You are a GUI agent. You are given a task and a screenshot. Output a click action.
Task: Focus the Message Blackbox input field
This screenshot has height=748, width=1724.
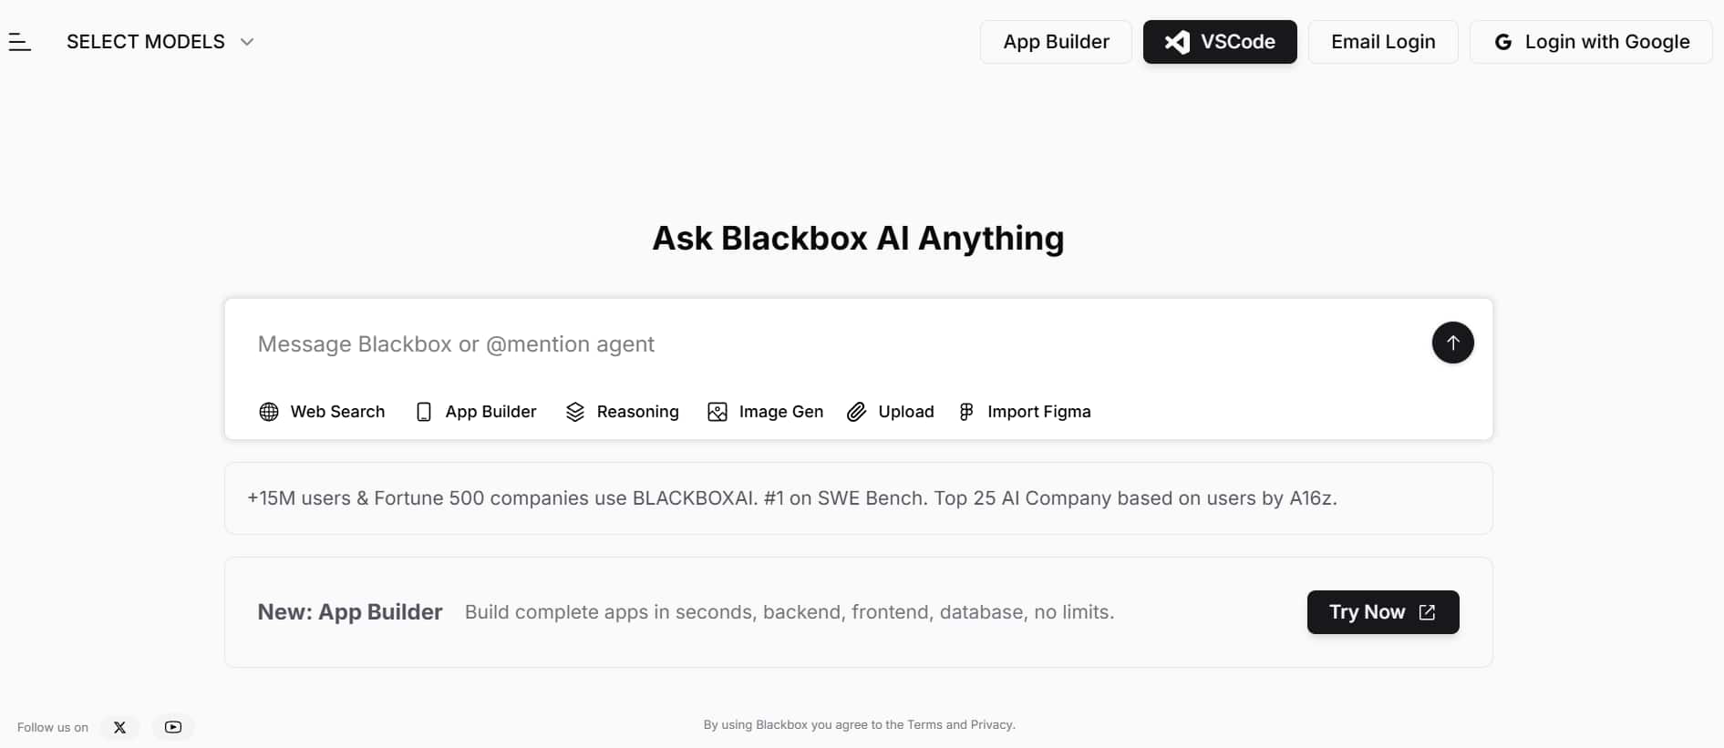click(x=834, y=344)
